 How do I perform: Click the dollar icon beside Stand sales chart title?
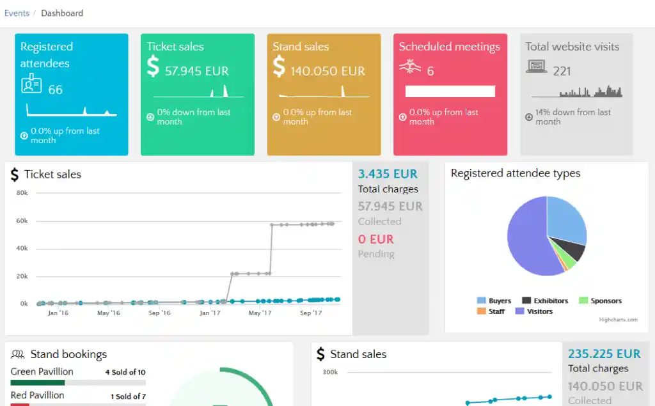(x=320, y=354)
